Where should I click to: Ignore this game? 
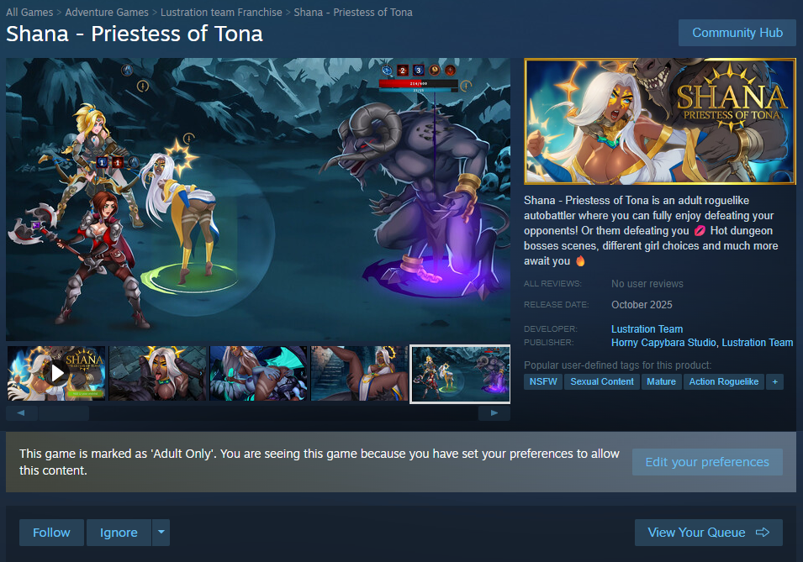[x=119, y=533]
